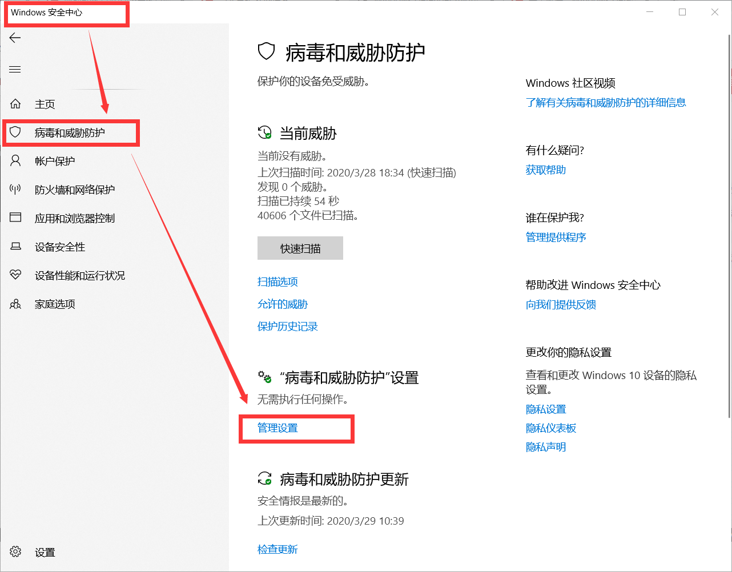
Task: Go to 主页 in the sidebar
Action: [x=45, y=104]
